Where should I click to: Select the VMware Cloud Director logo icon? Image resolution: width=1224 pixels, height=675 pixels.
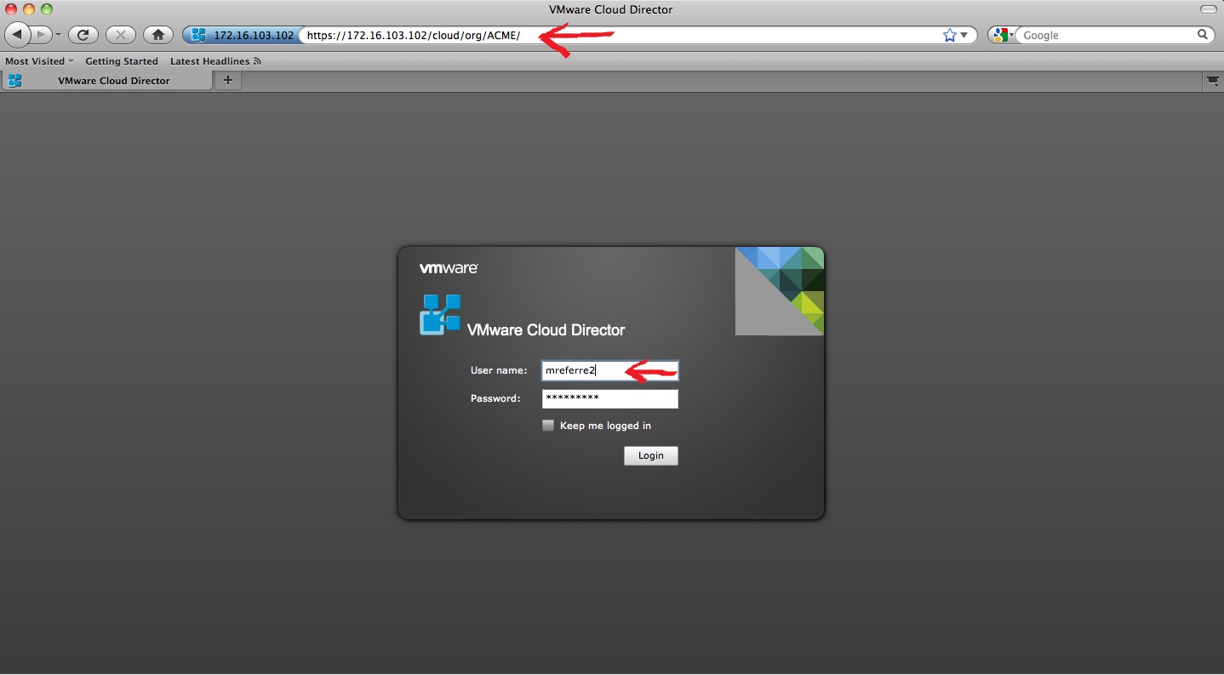tap(440, 315)
